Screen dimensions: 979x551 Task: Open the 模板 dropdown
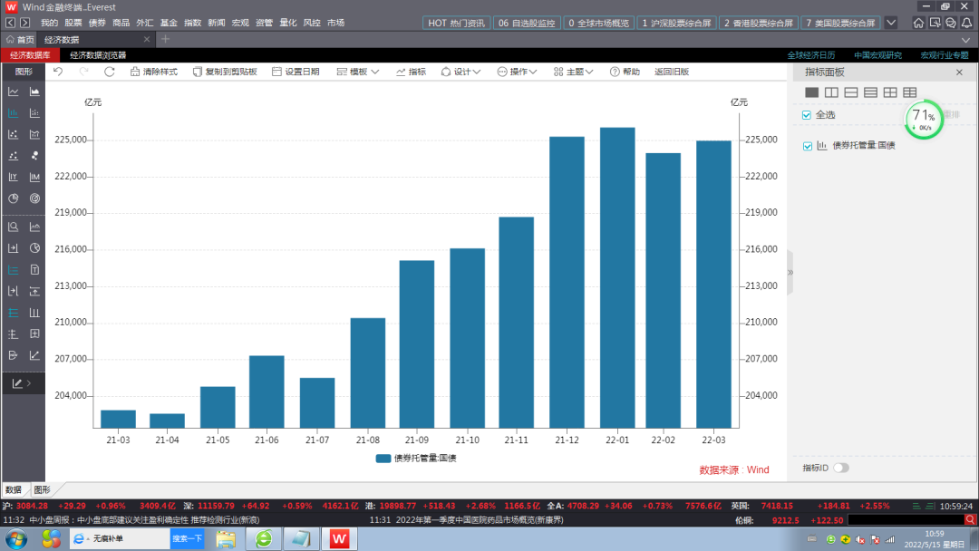[x=357, y=72]
